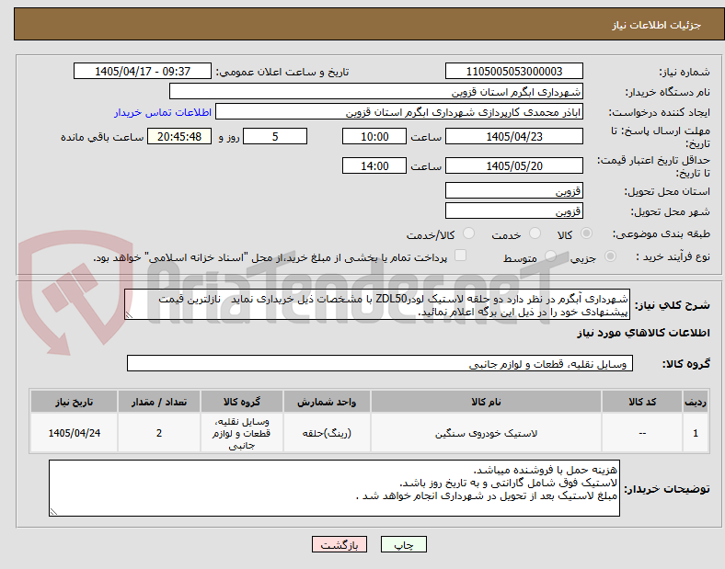Image resolution: width=725 pixels, height=569 pixels.
Task: Click the quantity cell showing 2
Action: [159, 433]
